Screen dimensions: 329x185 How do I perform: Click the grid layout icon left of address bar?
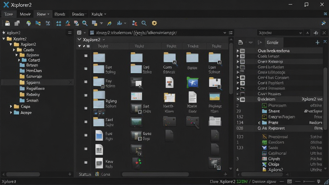(79, 33)
